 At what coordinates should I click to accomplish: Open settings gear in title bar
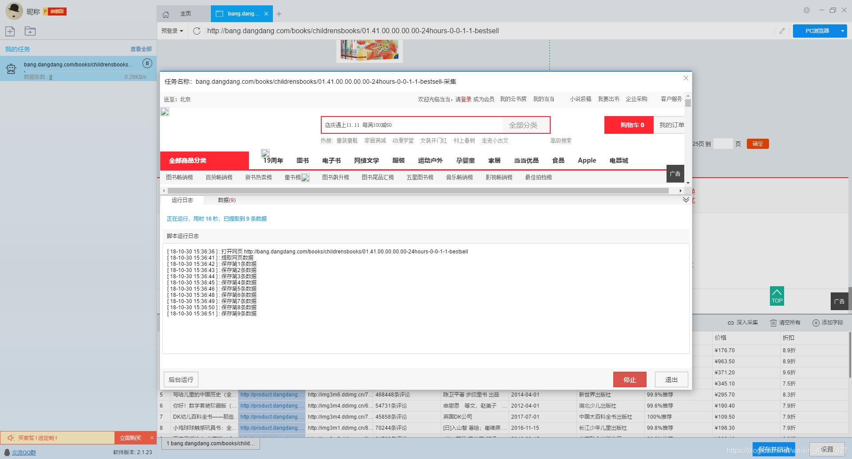[807, 10]
